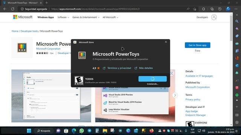Open Microsoft Corporation publisher link under title
The height and width of the screenshot is (135, 241).
48,49
